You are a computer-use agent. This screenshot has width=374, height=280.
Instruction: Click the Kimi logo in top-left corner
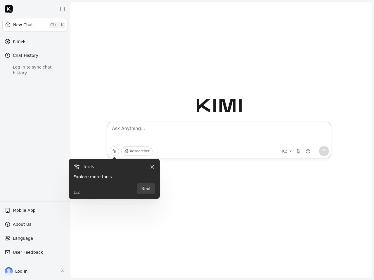(9, 9)
